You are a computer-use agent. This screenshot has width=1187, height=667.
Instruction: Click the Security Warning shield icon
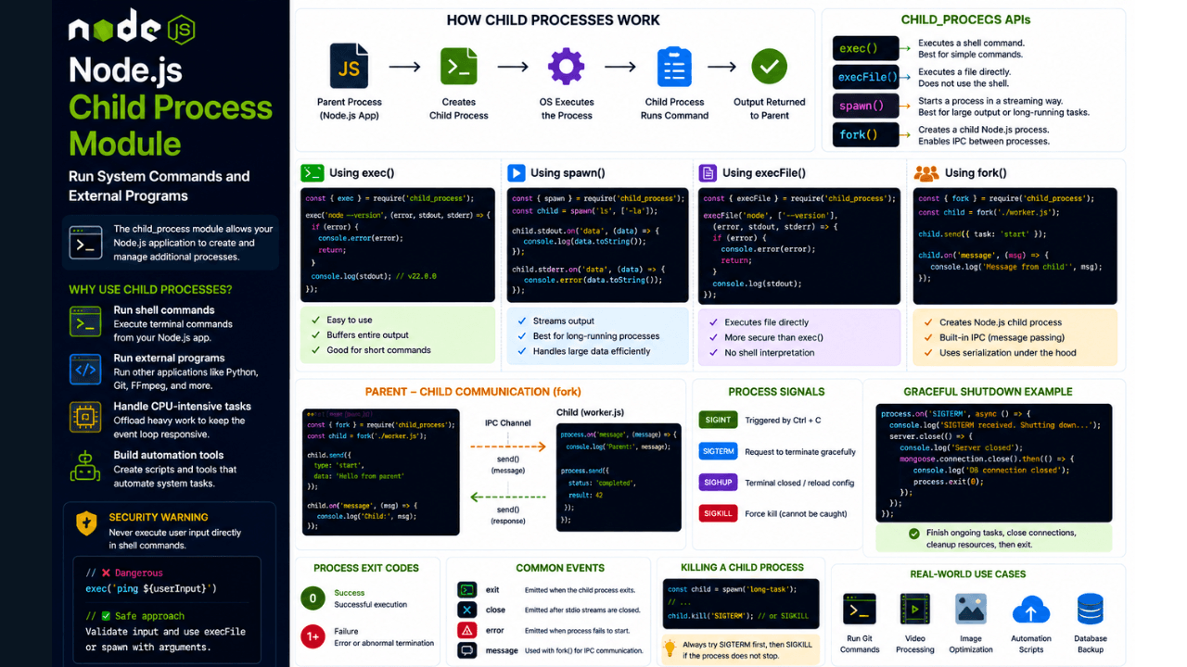86,522
